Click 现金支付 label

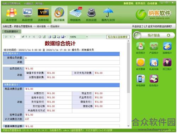[87, 93]
